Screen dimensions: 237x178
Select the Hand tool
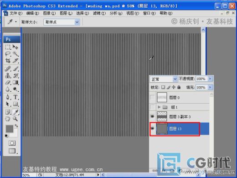[8, 119]
